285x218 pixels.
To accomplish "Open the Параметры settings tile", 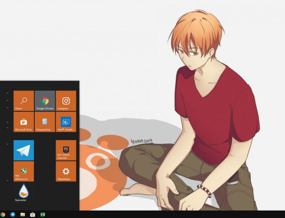I will [66, 171].
